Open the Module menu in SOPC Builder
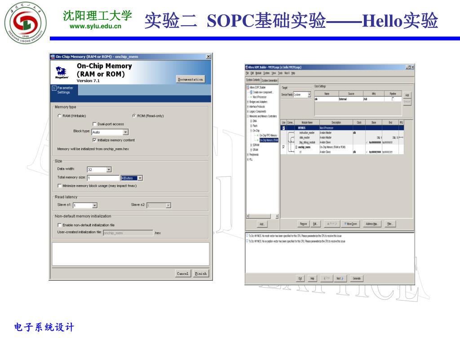The image size is (460, 345). tap(258, 73)
